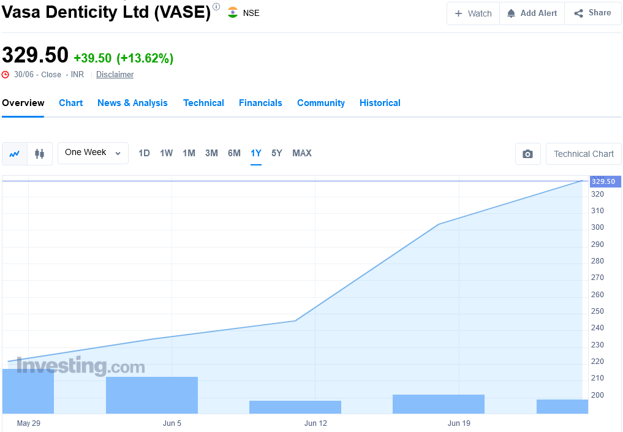The height and width of the screenshot is (432, 623).
Task: Click the camera screenshot icon
Action: point(527,154)
